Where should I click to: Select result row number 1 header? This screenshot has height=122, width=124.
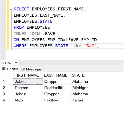(x=7, y=82)
